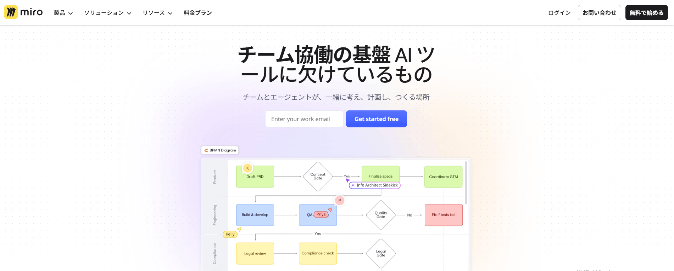Select the Concept Gate diamond
Viewport: 674px width, 271px height.
point(318,177)
